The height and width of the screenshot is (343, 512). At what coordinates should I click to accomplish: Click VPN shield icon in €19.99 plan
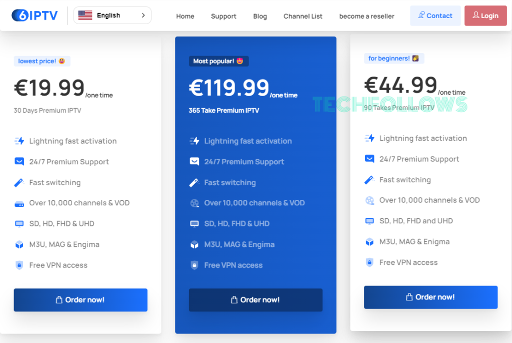coord(19,265)
